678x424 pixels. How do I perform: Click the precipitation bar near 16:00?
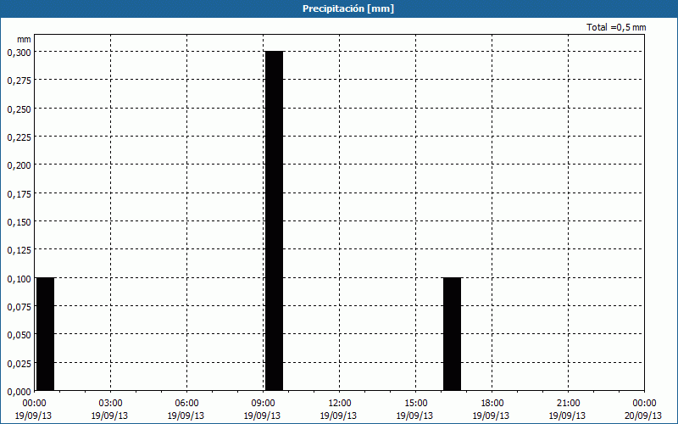(x=453, y=334)
